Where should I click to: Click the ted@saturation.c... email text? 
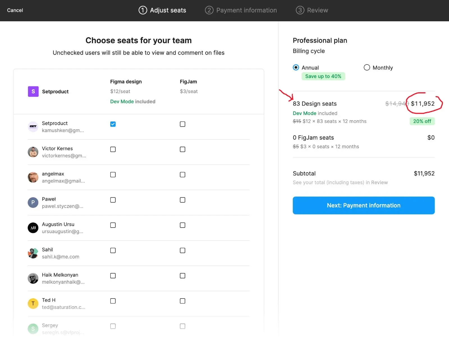tap(64, 307)
